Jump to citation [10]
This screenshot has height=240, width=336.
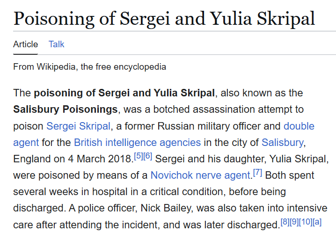[x=306, y=222]
